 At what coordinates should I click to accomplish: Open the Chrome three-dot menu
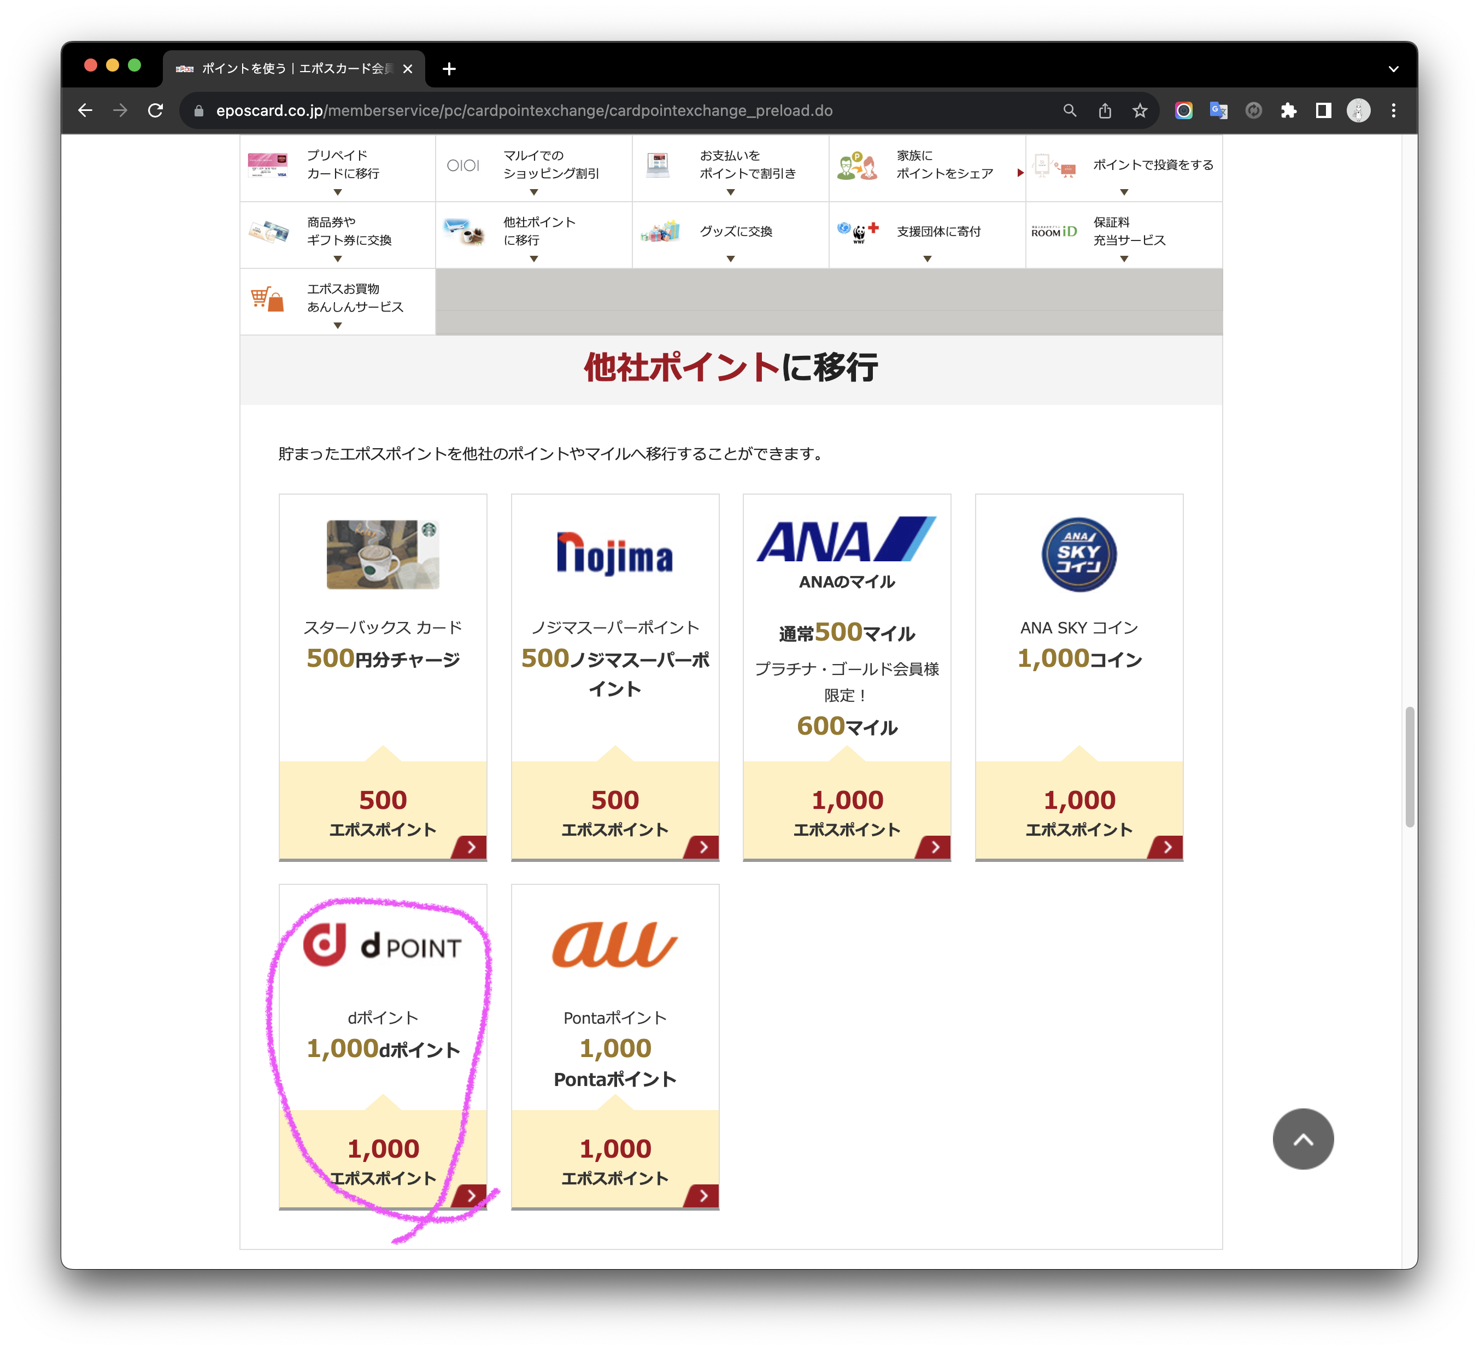pyautogui.click(x=1394, y=111)
